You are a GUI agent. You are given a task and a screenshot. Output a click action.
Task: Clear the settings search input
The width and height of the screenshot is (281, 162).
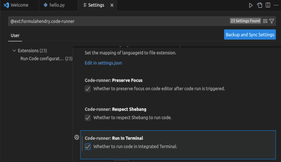click(265, 21)
